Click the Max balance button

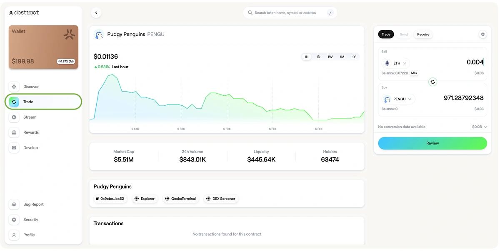coord(414,73)
